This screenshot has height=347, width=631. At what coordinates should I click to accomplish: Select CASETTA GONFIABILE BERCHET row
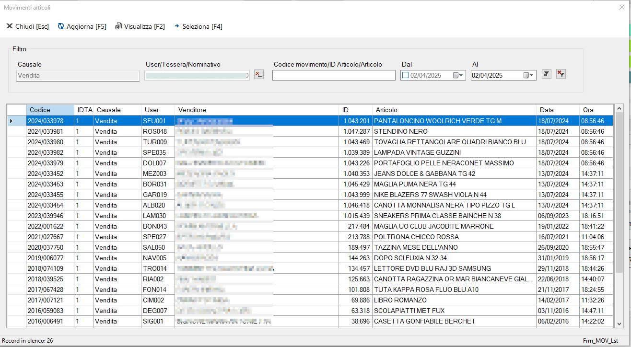310,321
